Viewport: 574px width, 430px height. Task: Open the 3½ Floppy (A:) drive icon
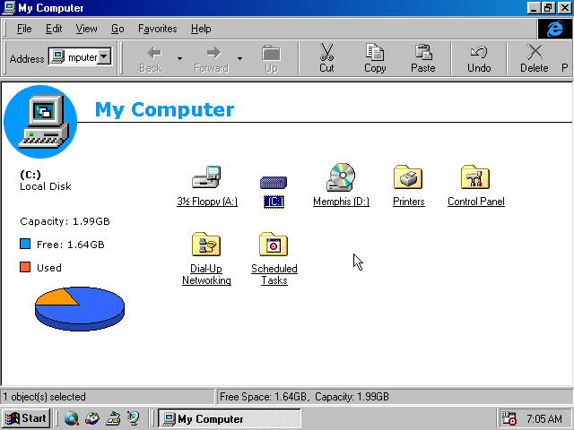click(x=206, y=177)
